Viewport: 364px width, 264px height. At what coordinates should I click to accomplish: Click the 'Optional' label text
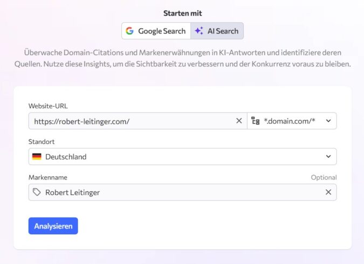[x=324, y=177]
